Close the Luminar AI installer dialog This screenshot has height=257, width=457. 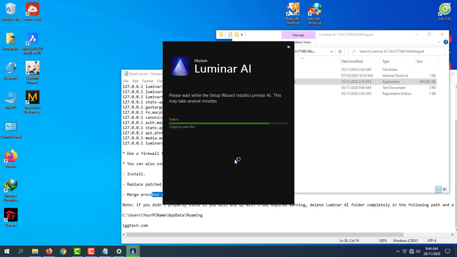tap(288, 47)
